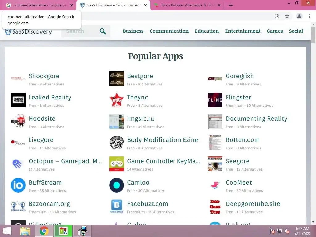Open the BuffStream title link
The image size is (316, 237).
click(x=45, y=183)
